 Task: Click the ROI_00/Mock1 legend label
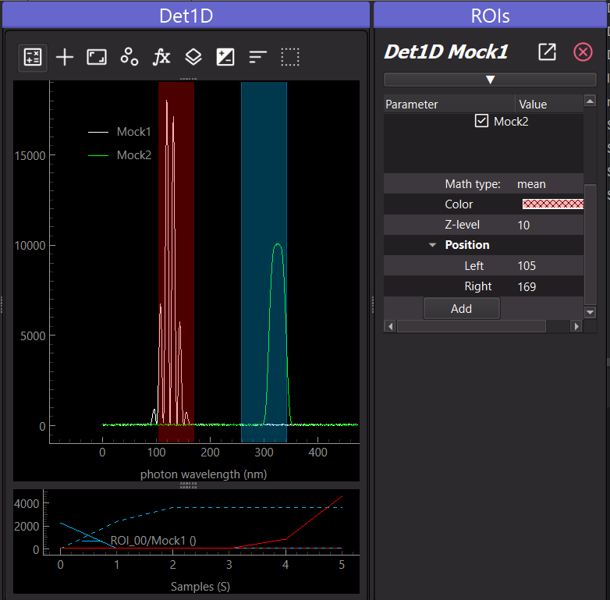153,541
